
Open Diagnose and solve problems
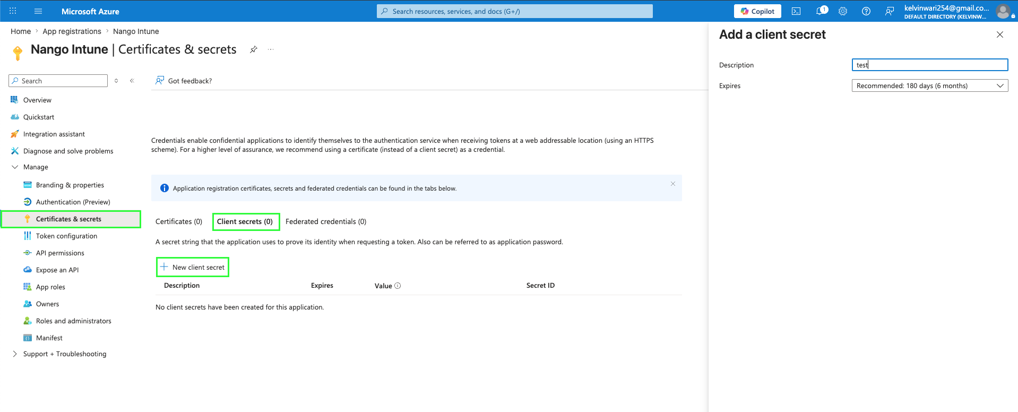pos(68,151)
